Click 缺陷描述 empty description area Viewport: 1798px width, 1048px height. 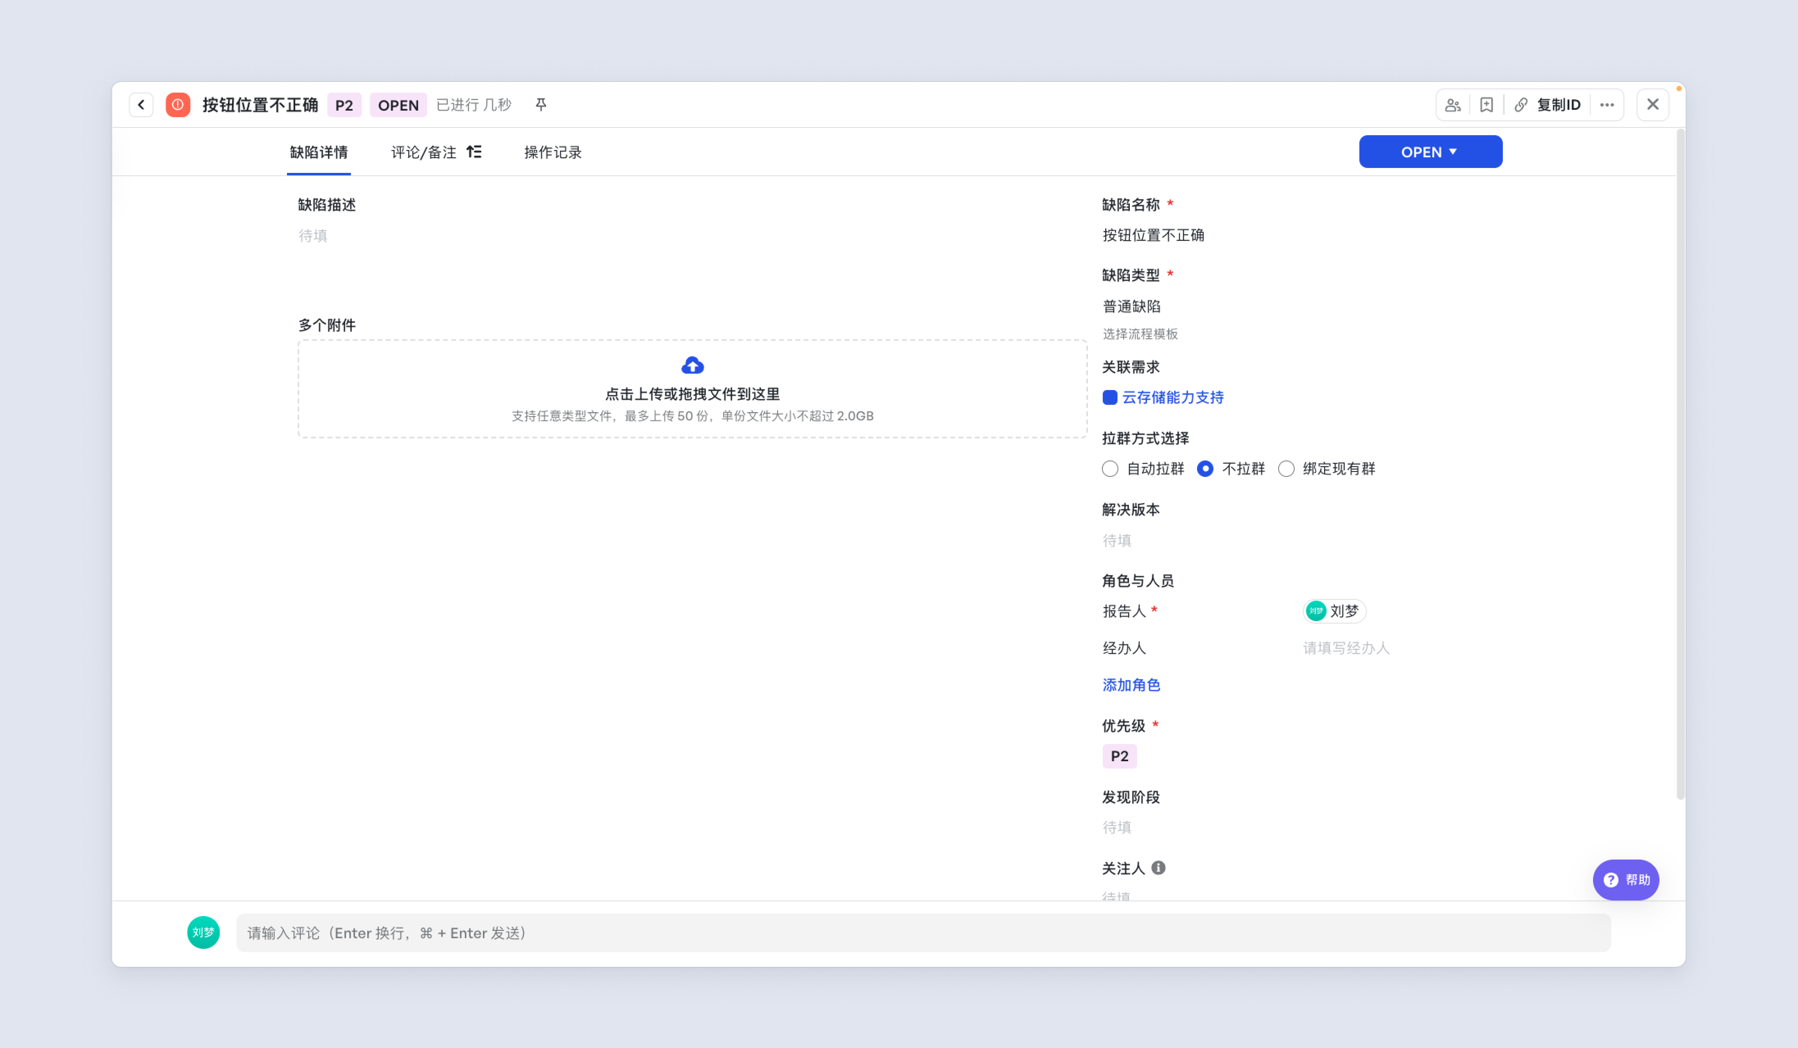click(x=312, y=236)
